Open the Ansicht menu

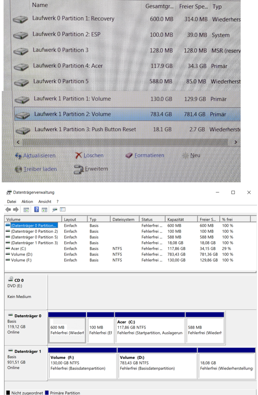click(x=45, y=202)
